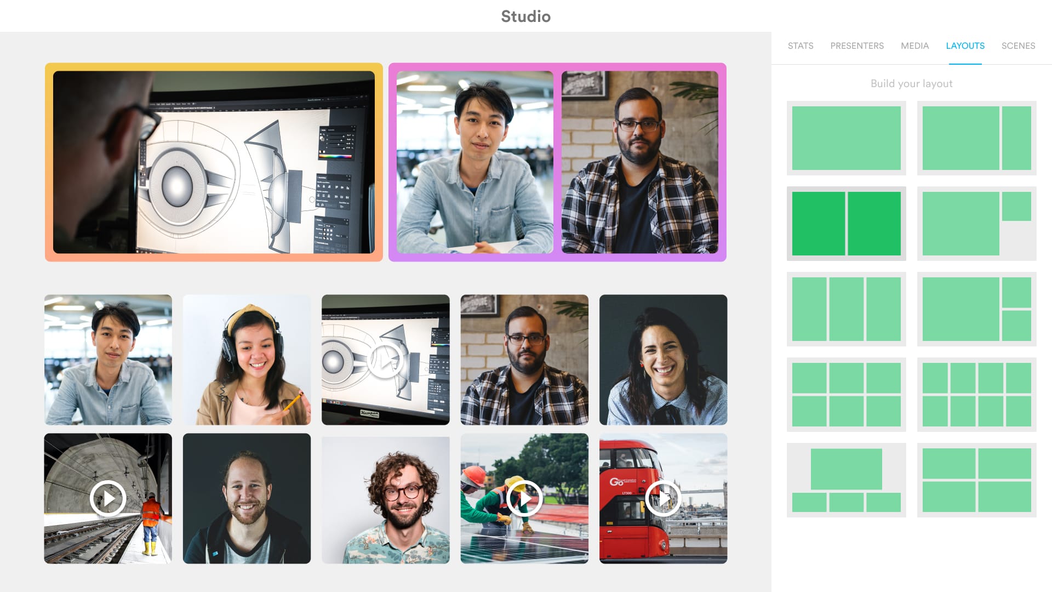Play the tunnel worker video clip

coord(108,498)
